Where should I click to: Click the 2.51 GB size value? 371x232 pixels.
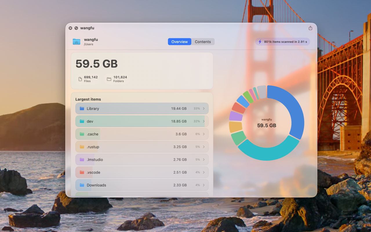[180, 172]
